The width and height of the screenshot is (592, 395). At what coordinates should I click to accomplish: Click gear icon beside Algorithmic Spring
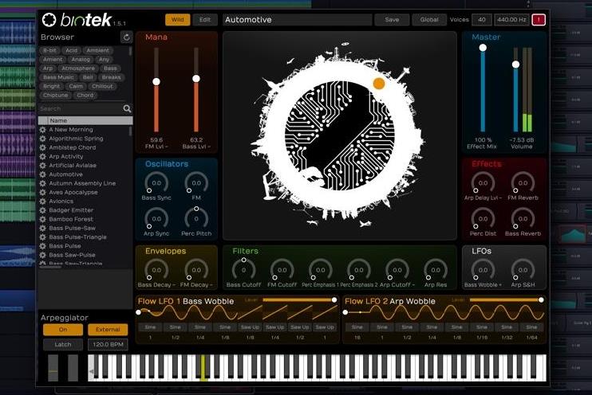(x=42, y=139)
